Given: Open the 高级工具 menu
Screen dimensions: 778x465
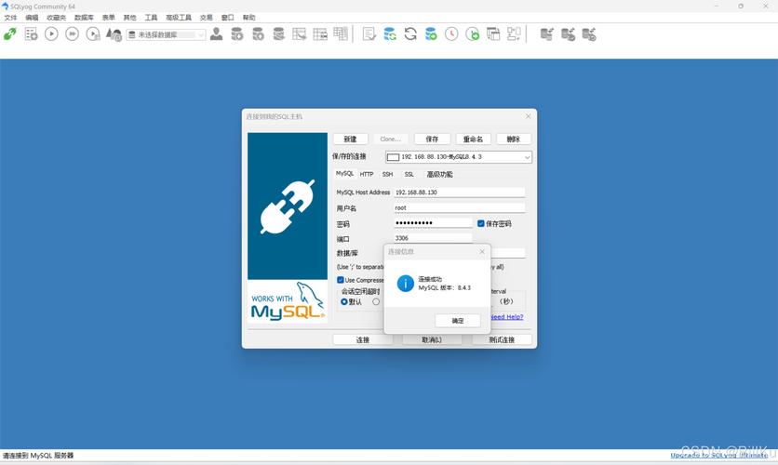Looking at the screenshot, I should 179,18.
